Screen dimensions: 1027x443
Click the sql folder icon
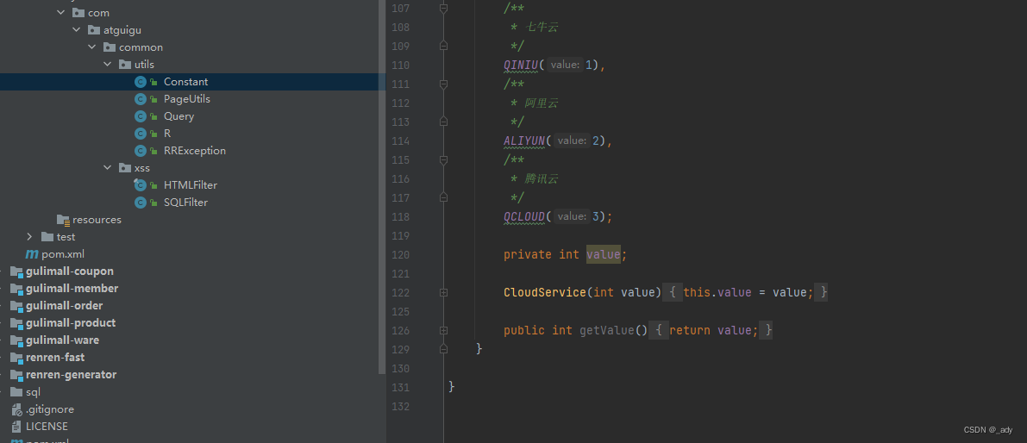(x=16, y=392)
